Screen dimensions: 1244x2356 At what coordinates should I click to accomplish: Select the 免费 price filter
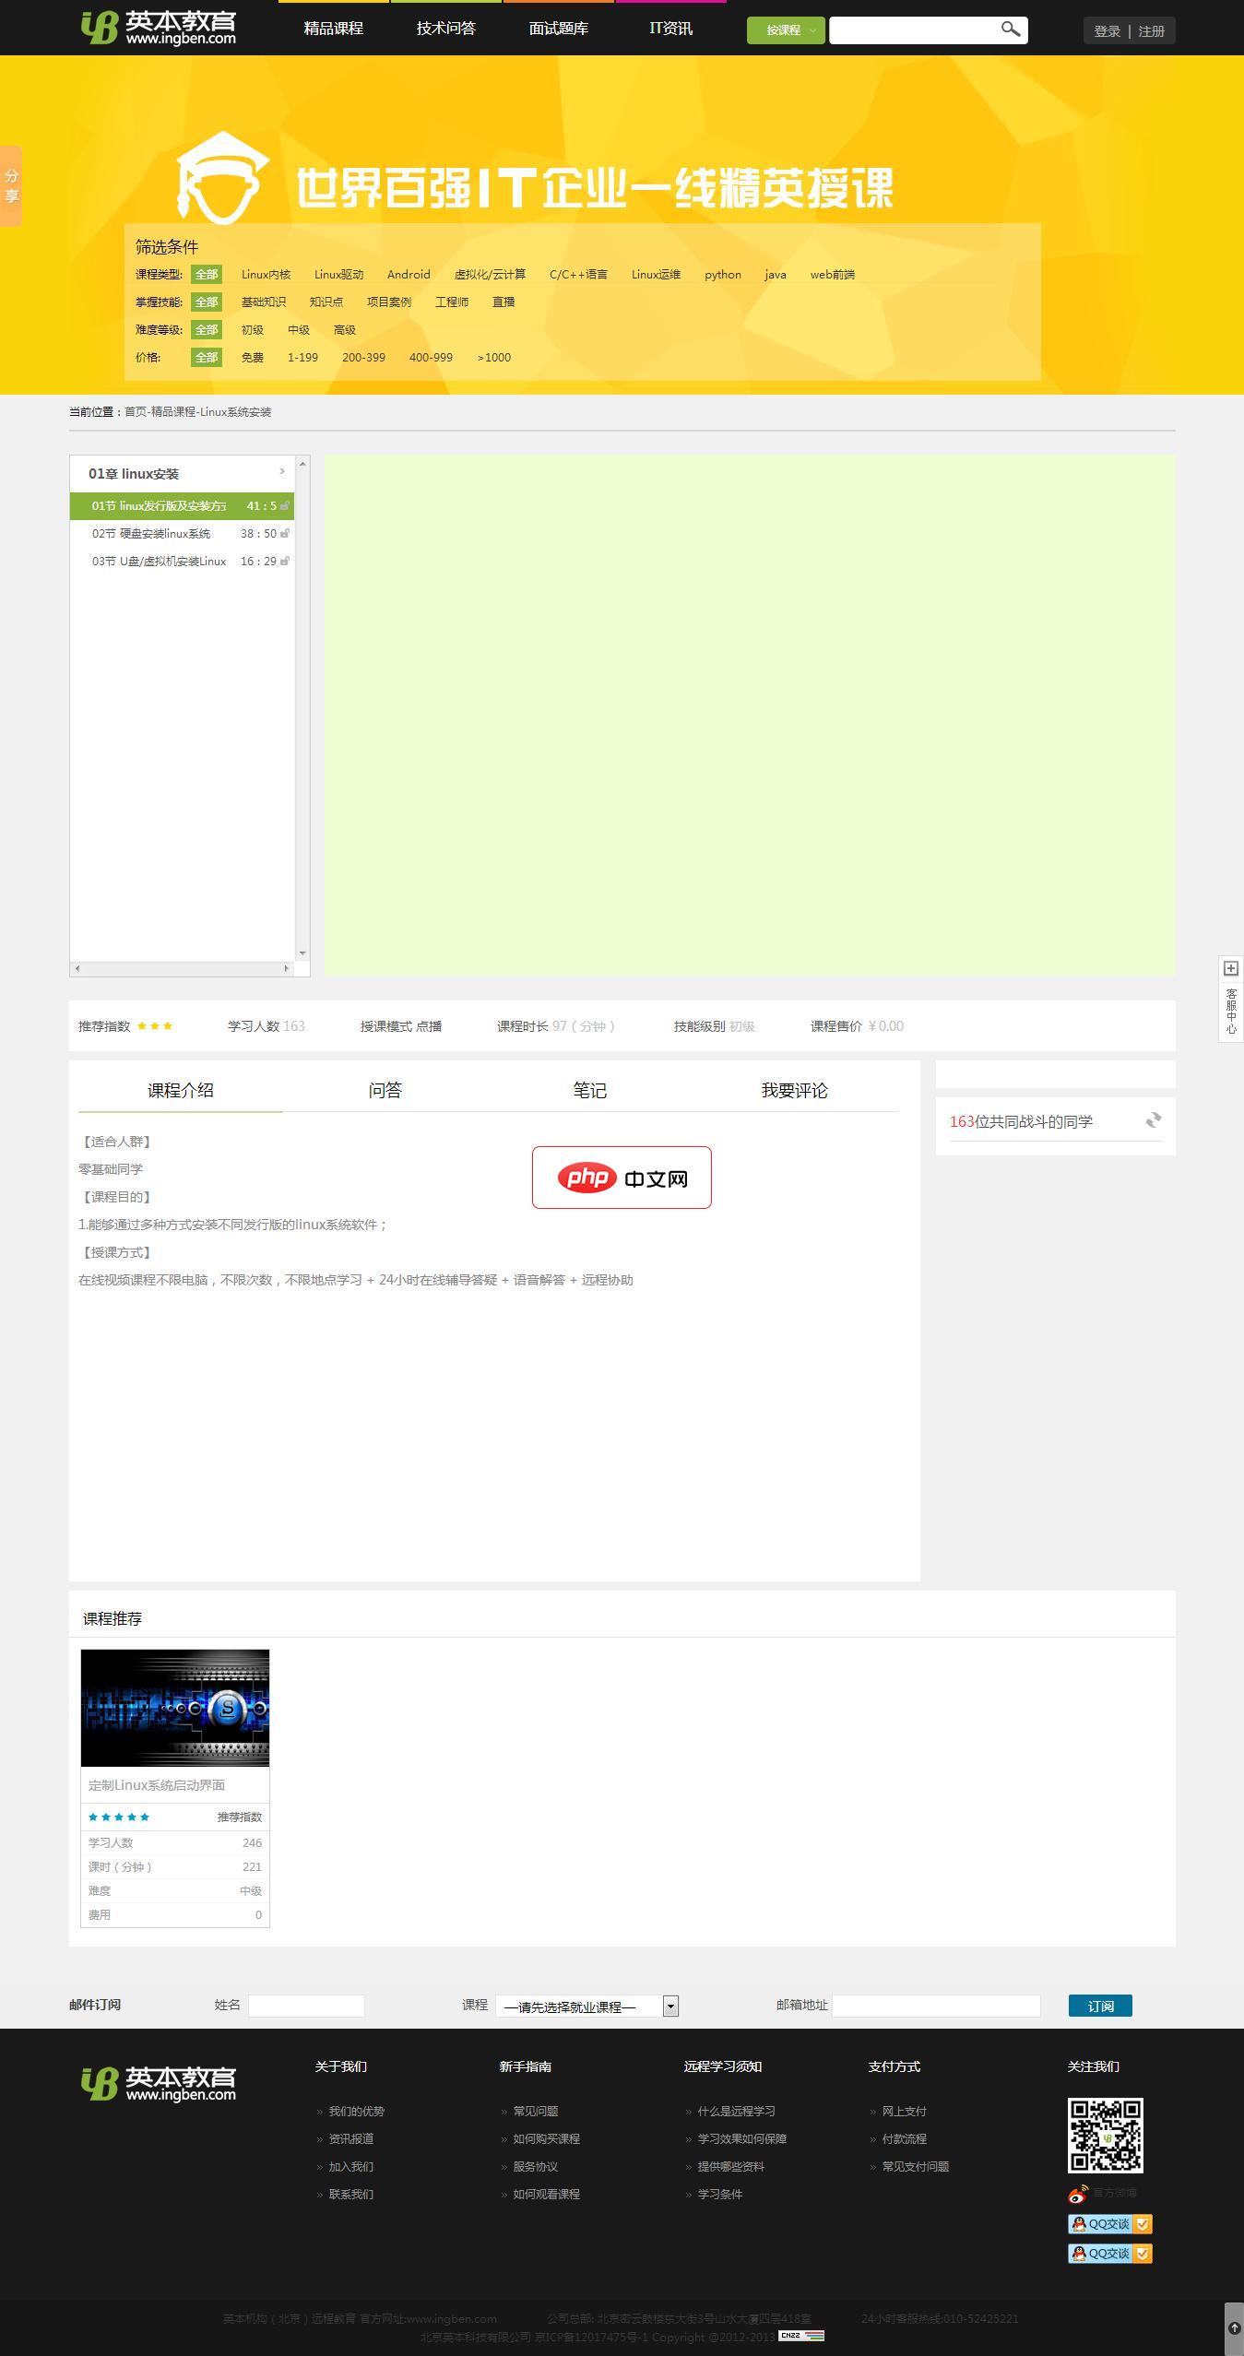[x=252, y=358]
